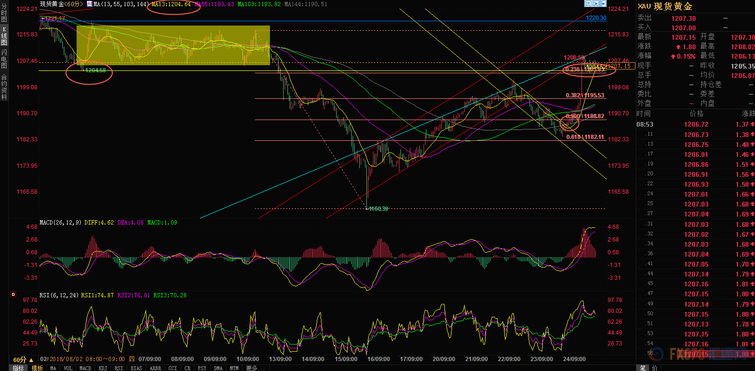
Task: Choose the MTM indicator button
Action: [234, 368]
